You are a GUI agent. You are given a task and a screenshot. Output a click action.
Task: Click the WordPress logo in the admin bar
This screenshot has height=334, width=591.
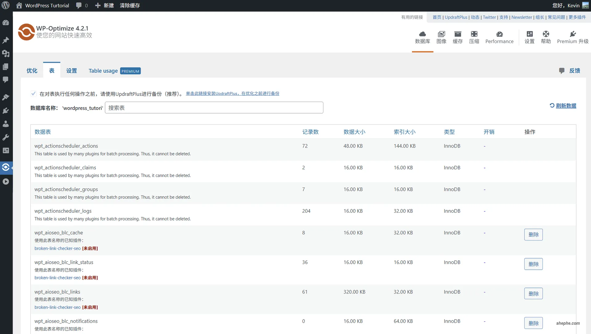pos(6,5)
